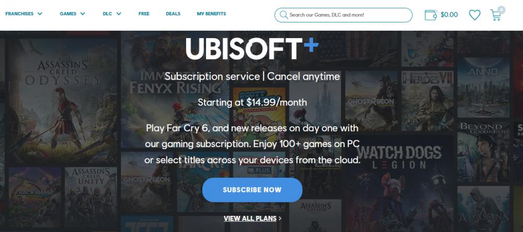Select the Beyond Good & Evil cover
523x232 pixels.
click(x=483, y=152)
